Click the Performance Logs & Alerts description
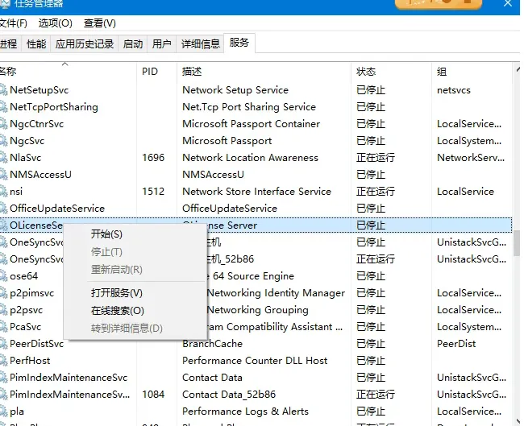 point(245,412)
